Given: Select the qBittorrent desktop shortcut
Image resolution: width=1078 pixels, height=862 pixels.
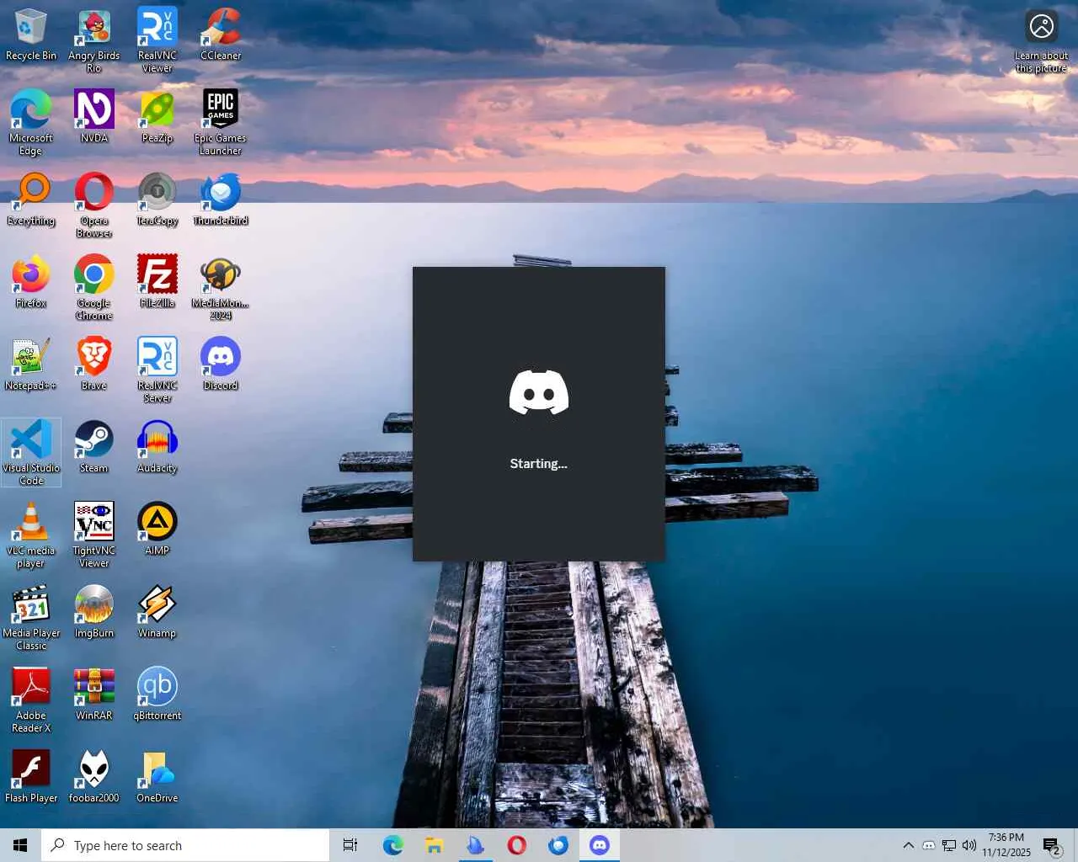Looking at the screenshot, I should [157, 694].
